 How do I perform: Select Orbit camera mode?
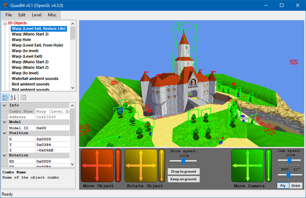(295, 186)
